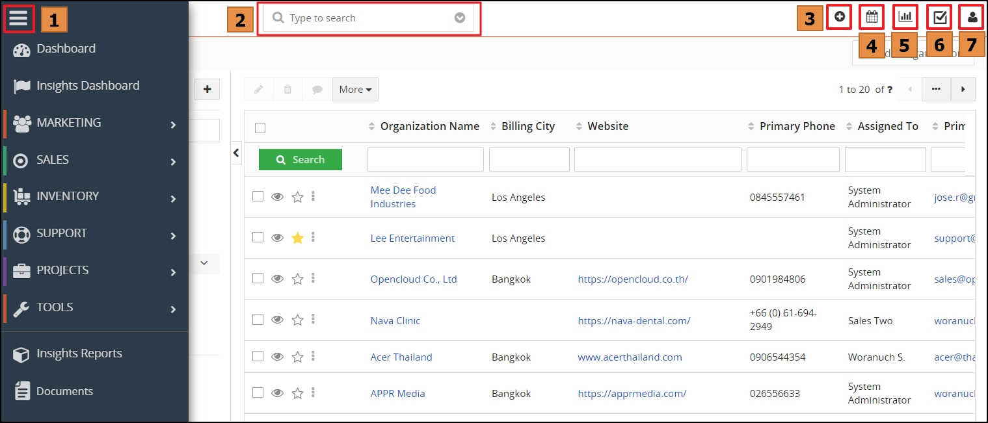Star the Mee Dee Food Industries row
This screenshot has width=988, height=423.
point(297,197)
